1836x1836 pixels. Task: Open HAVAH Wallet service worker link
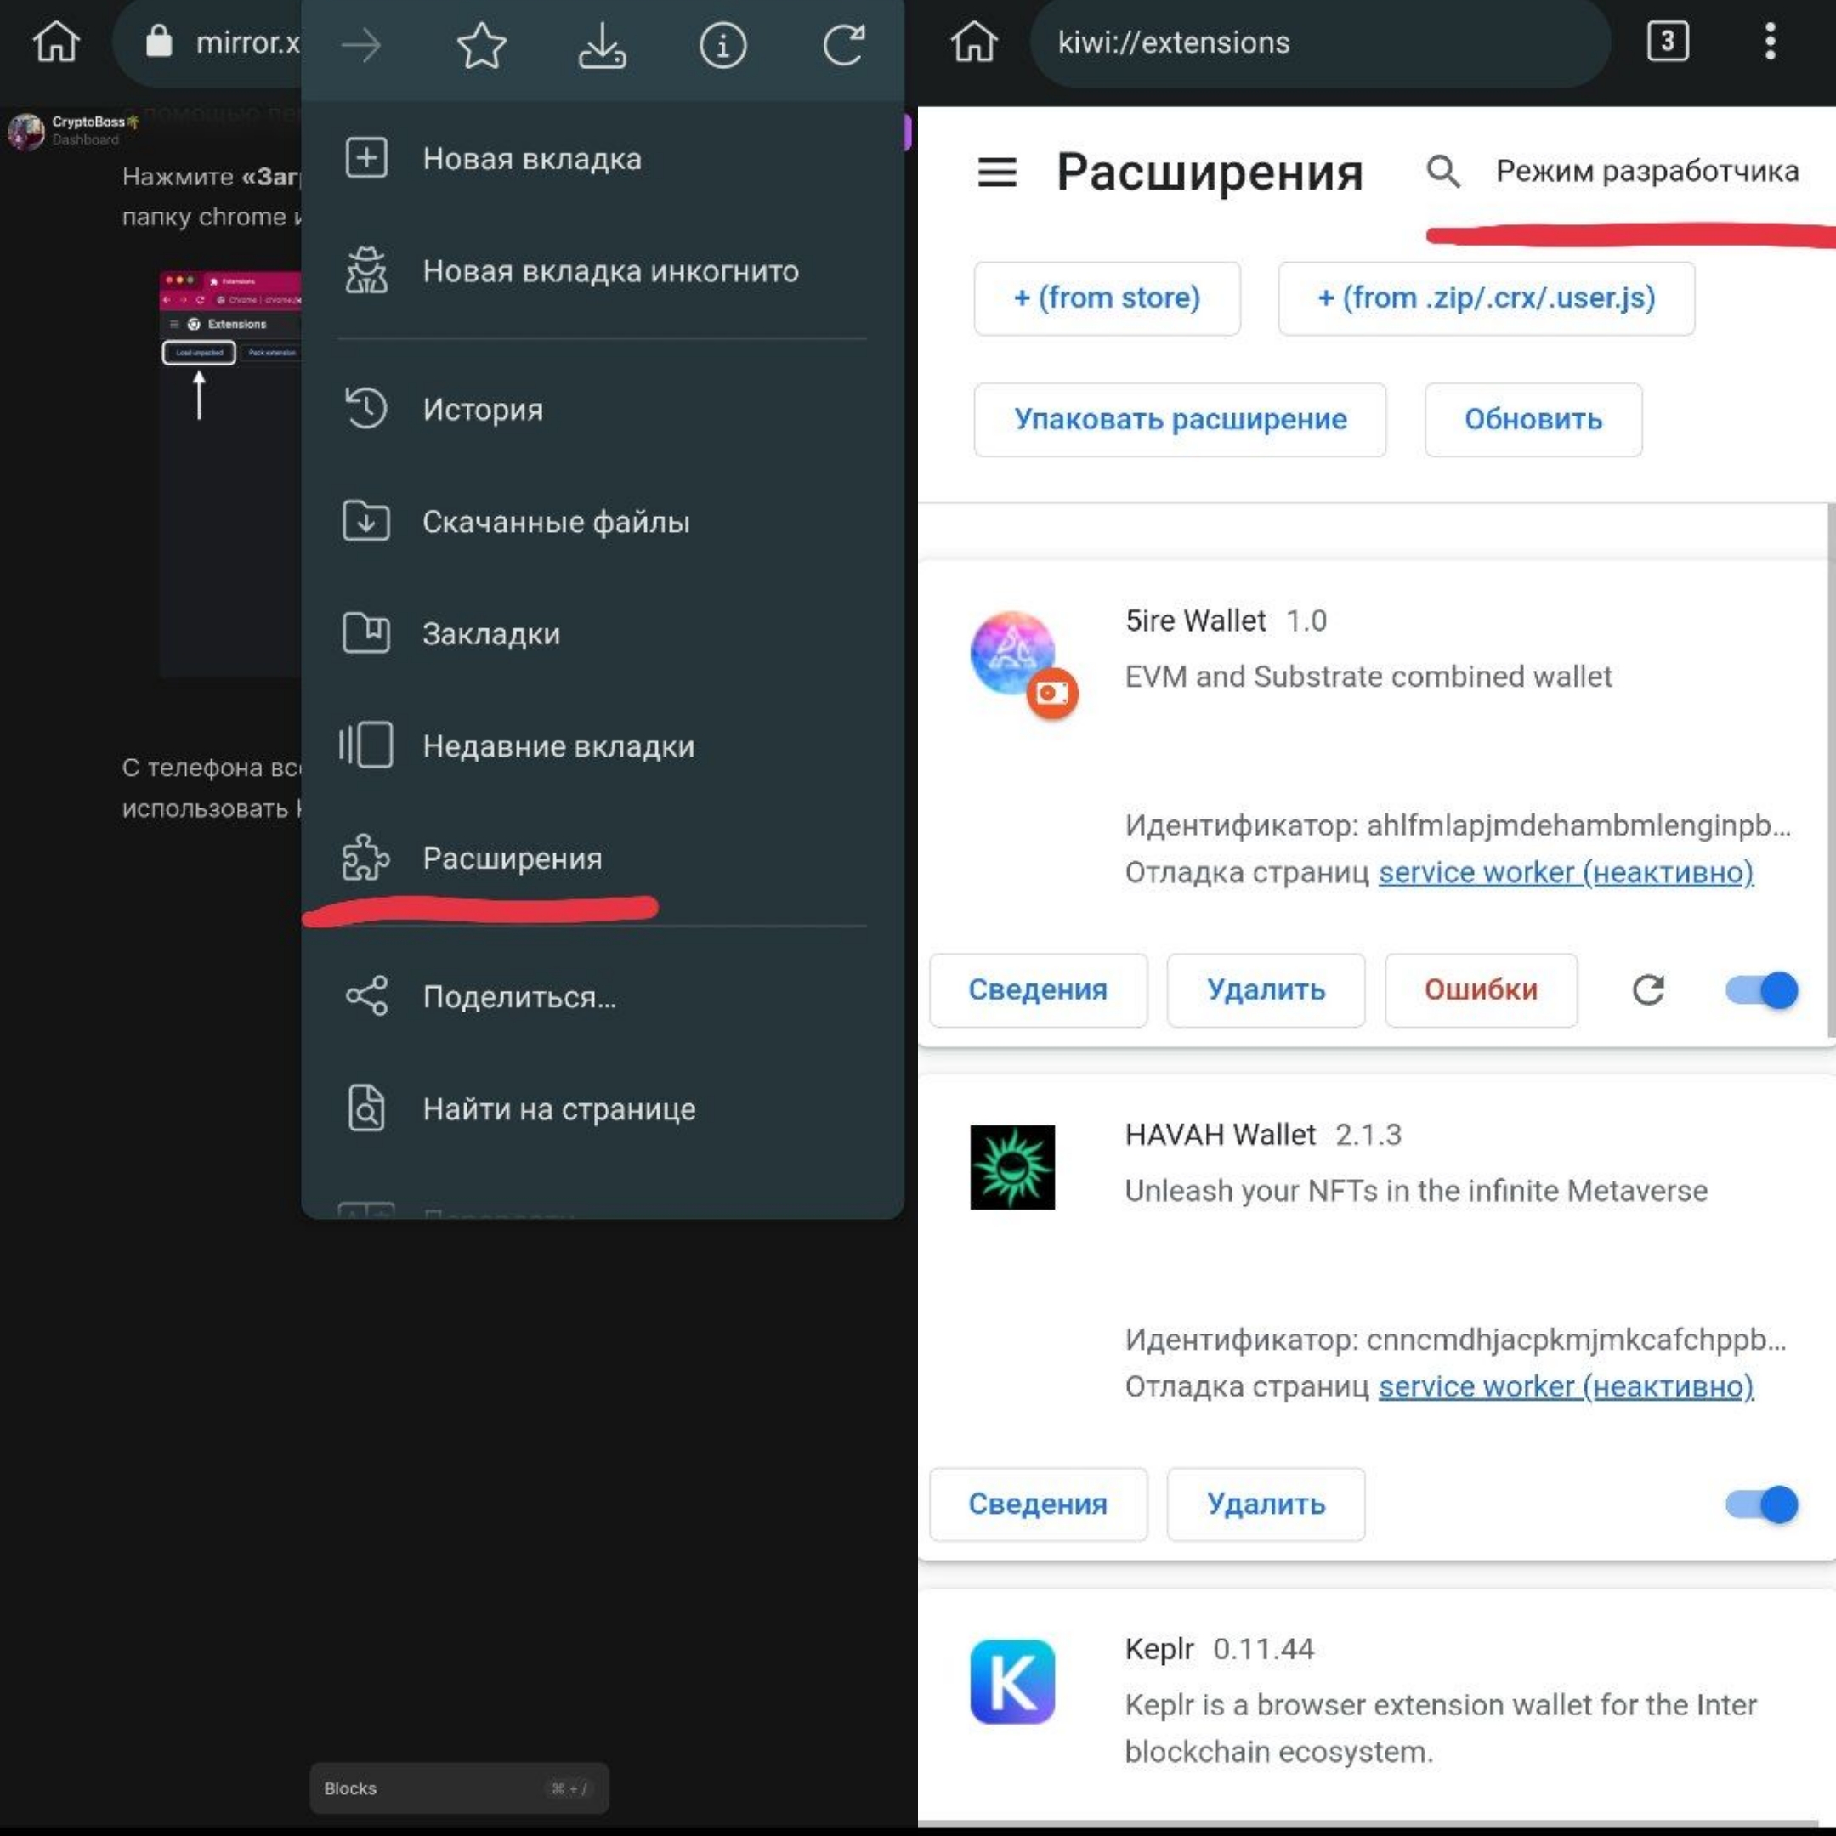[1565, 1386]
